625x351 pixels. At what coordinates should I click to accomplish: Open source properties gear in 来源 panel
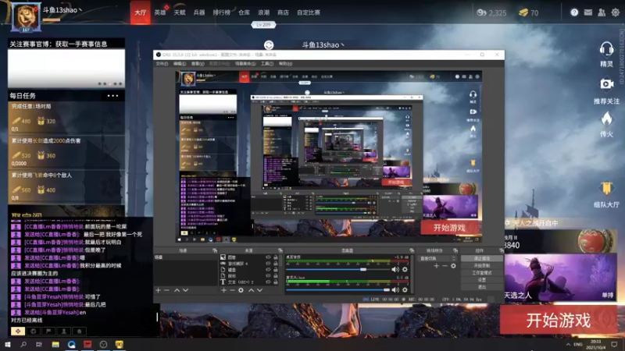[241, 290]
